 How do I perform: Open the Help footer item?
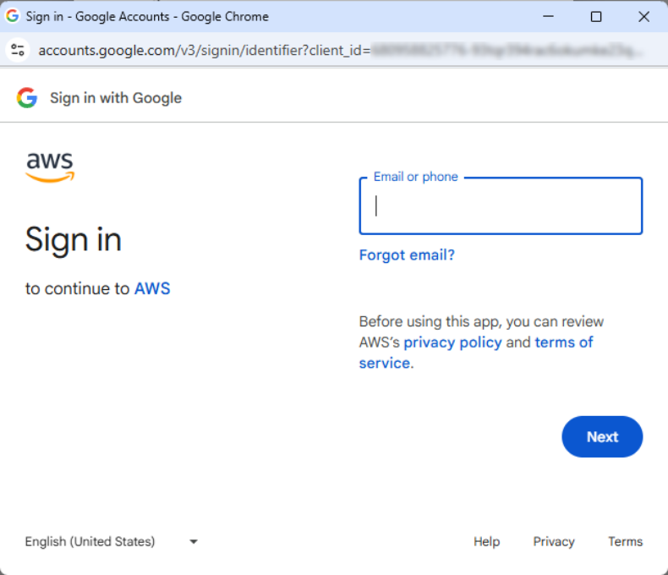coord(486,542)
